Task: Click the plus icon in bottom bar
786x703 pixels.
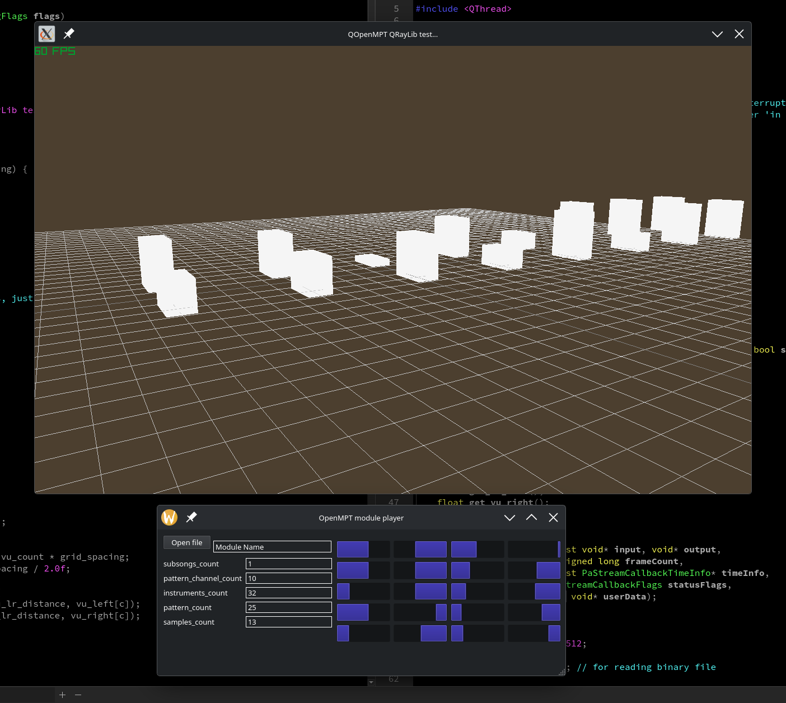Action: (x=62, y=695)
